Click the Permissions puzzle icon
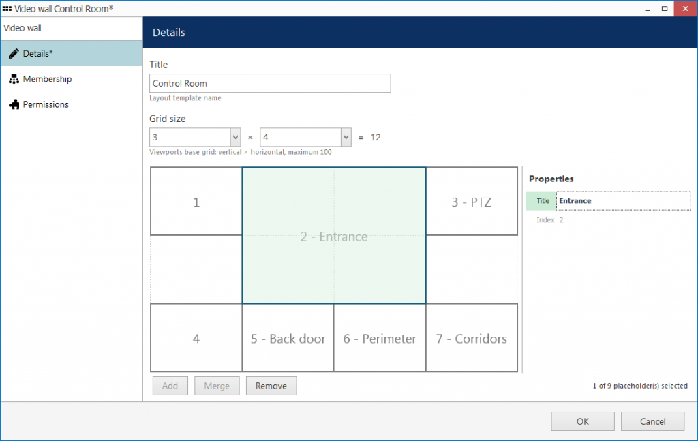698x441 pixels. click(x=14, y=104)
